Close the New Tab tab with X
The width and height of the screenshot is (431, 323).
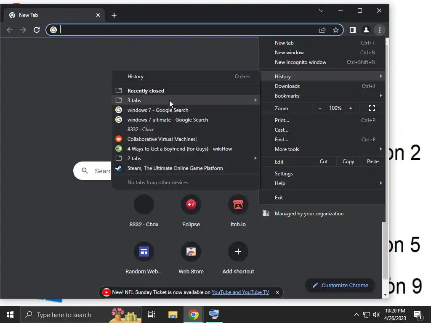[98, 15]
